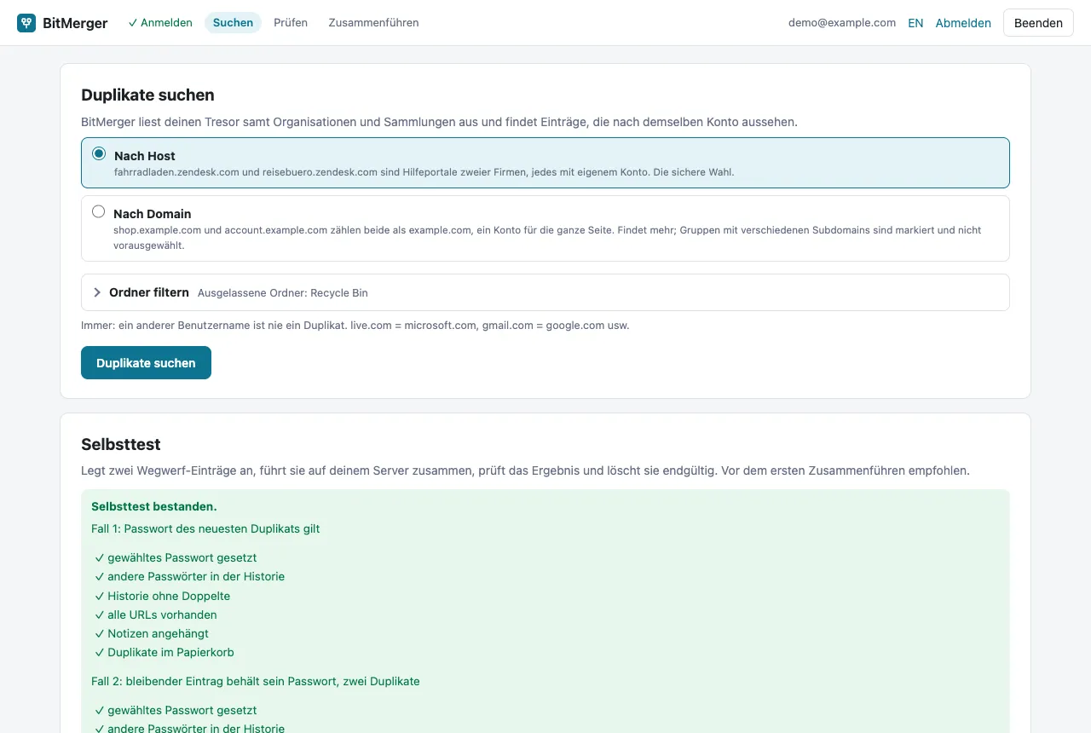The width and height of the screenshot is (1091, 733).
Task: Click the "Selbsttest bestanden." status text
Action: coord(154,506)
